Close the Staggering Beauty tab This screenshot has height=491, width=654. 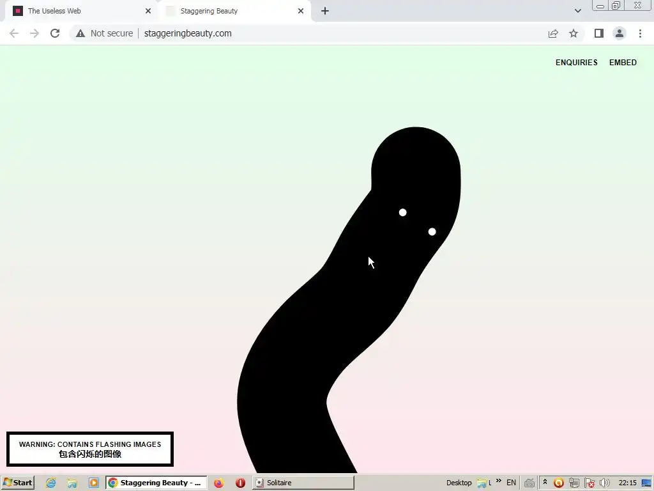click(x=301, y=11)
